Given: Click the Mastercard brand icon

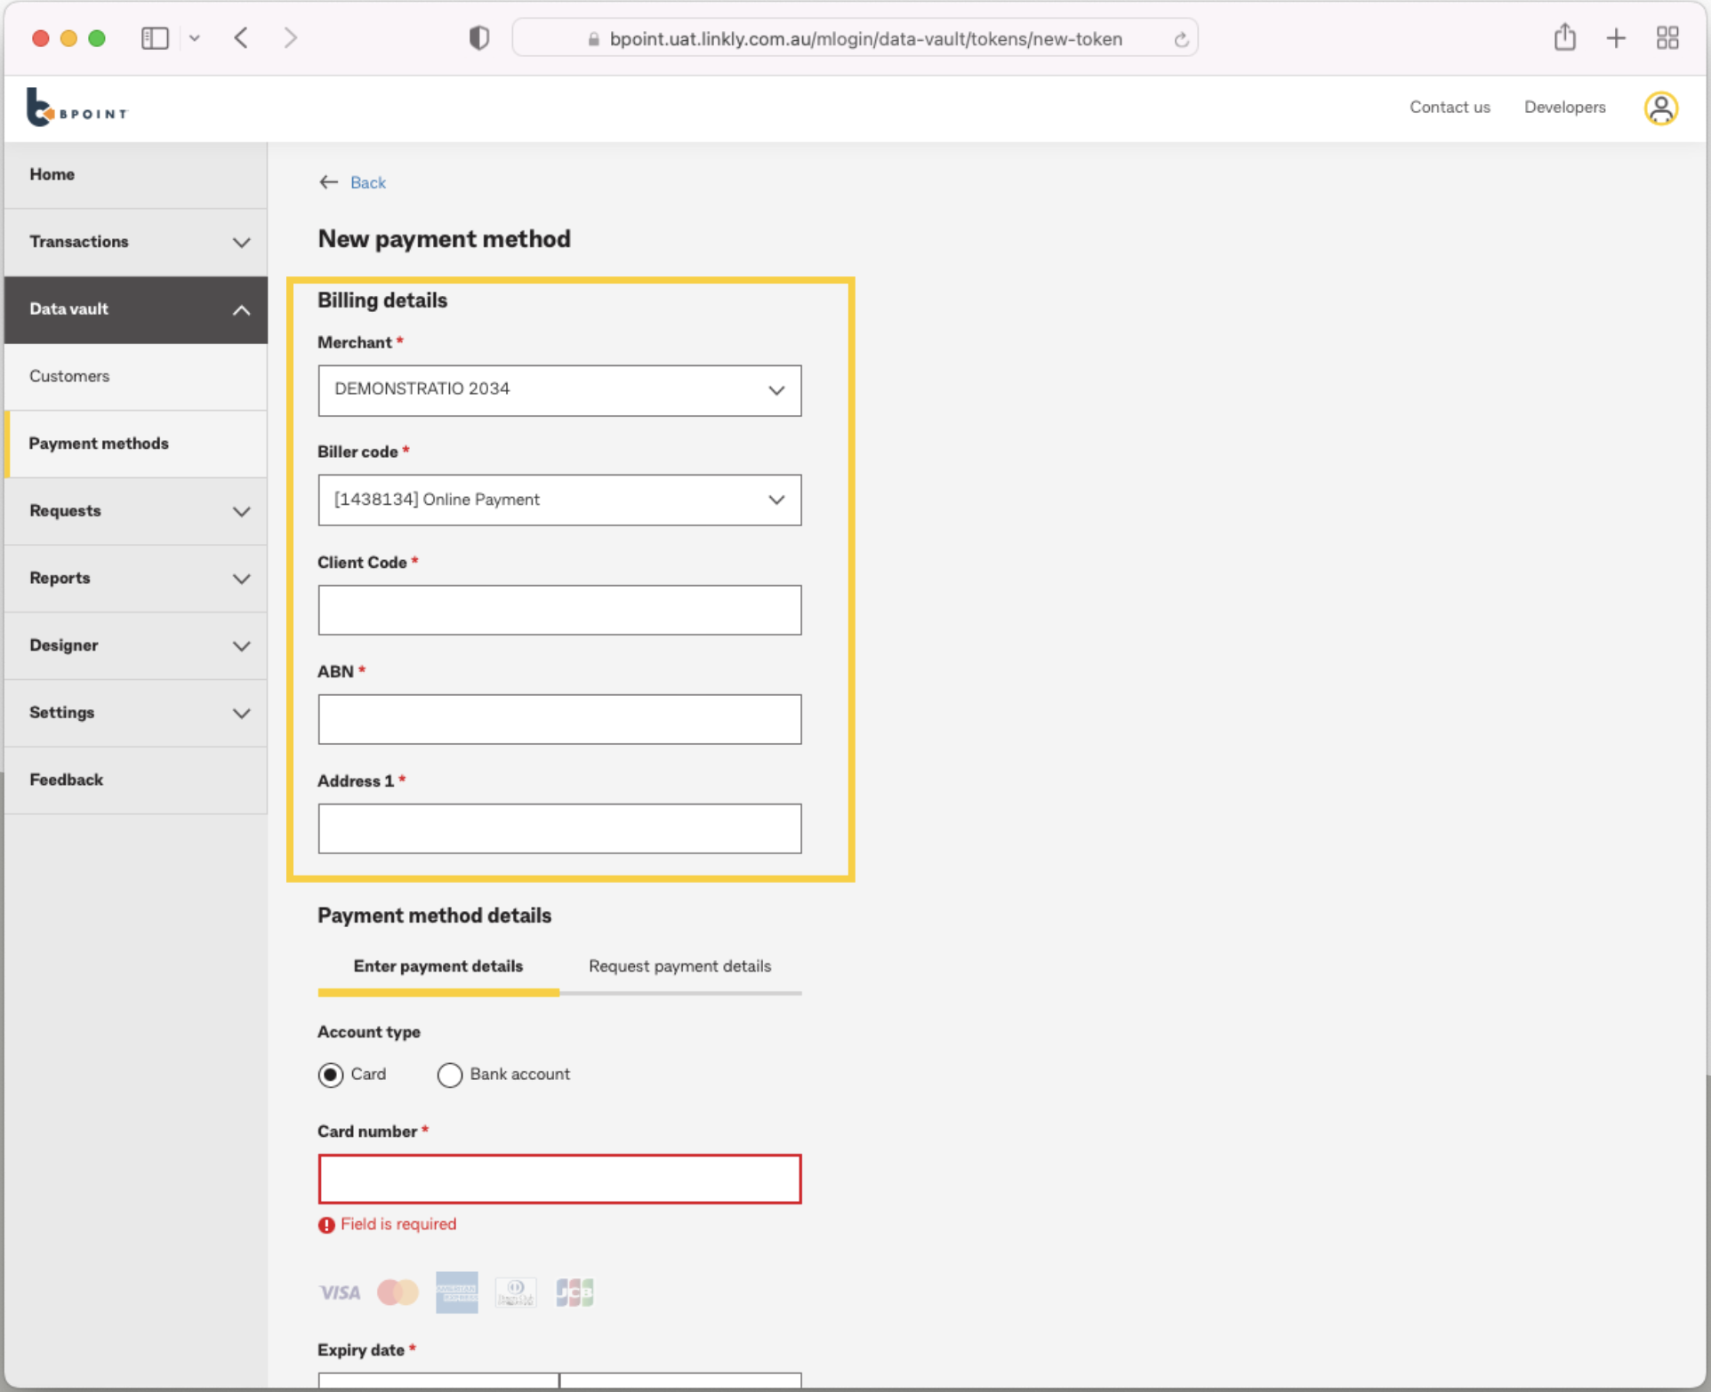Looking at the screenshot, I should tap(398, 1292).
